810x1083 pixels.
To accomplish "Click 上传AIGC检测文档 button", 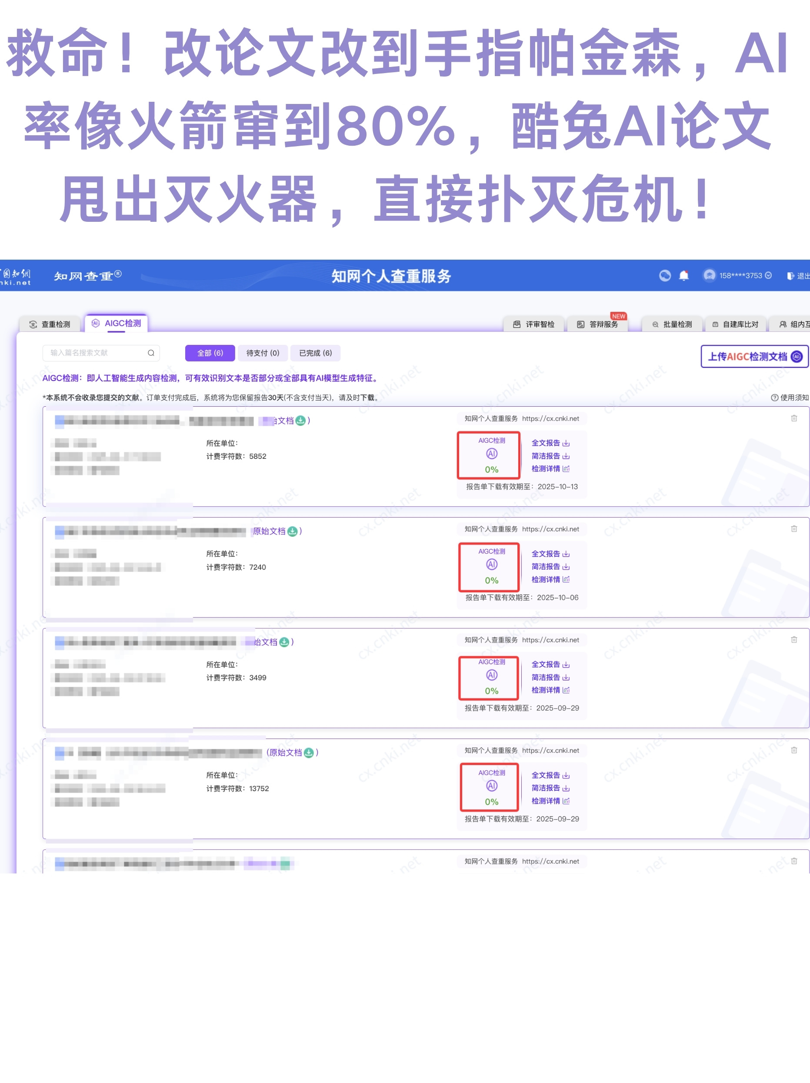I will coord(755,356).
